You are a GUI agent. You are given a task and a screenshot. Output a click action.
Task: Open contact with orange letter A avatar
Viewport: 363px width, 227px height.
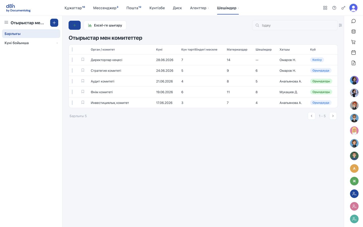tap(354, 168)
